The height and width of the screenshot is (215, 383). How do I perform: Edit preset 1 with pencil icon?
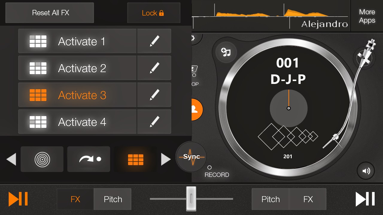[154, 41]
